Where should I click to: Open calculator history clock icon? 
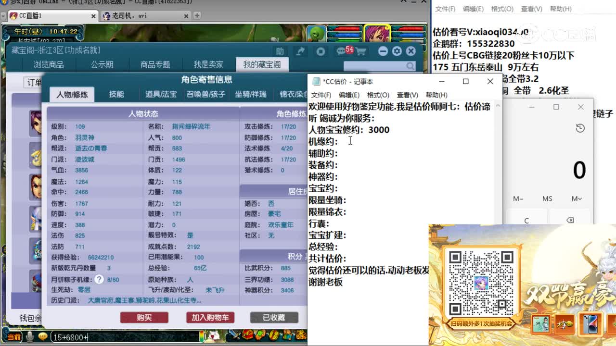coord(580,128)
